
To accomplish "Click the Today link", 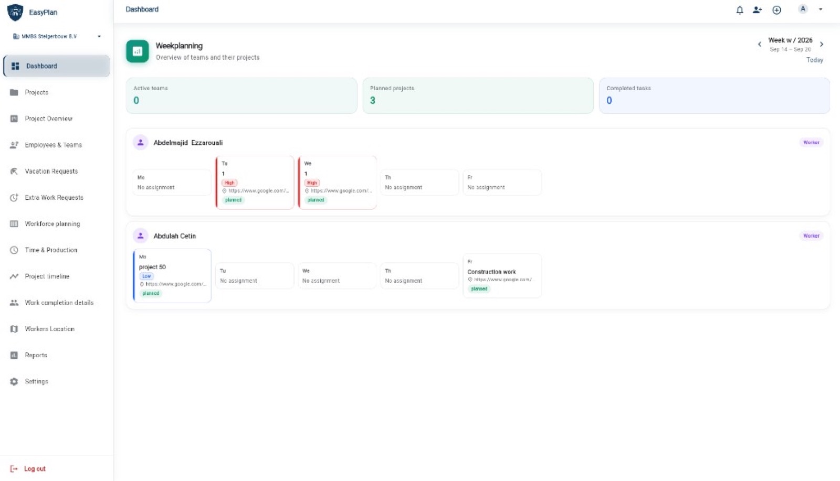I will 814,60.
